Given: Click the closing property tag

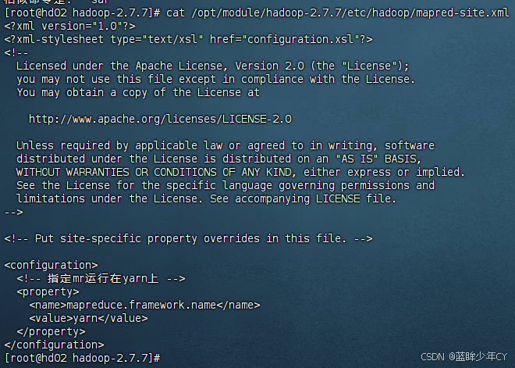Looking at the screenshot, I should click(x=51, y=331).
